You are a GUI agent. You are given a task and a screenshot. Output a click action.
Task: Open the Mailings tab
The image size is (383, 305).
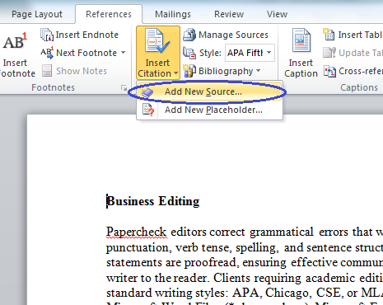coord(173,14)
